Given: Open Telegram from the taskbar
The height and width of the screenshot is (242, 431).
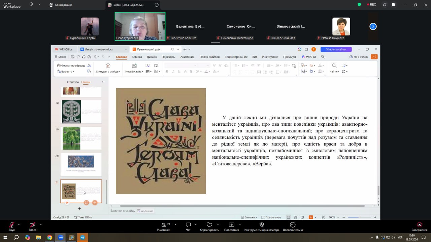Looking at the screenshot, I should pos(82,237).
